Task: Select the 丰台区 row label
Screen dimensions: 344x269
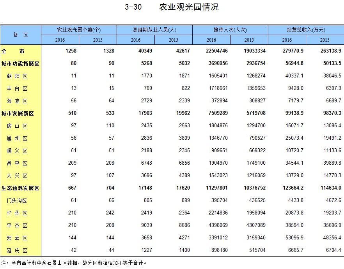Action: click(x=17, y=88)
